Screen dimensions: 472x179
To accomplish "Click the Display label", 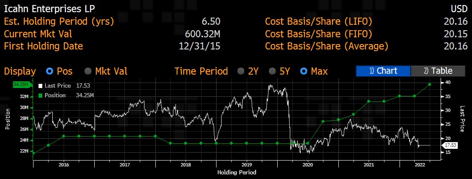I will 20,71.
